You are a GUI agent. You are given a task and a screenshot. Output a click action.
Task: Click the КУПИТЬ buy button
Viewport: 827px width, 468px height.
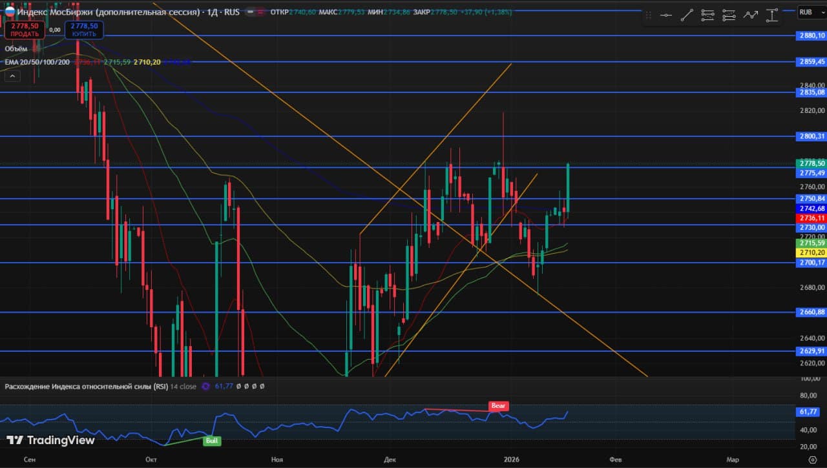coord(84,30)
